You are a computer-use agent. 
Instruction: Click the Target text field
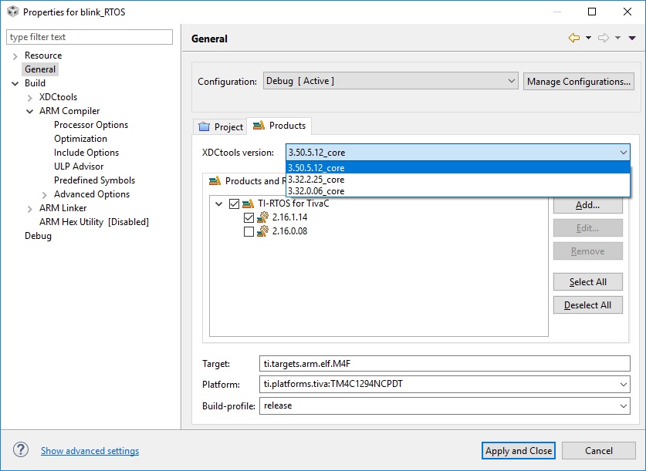coord(445,362)
